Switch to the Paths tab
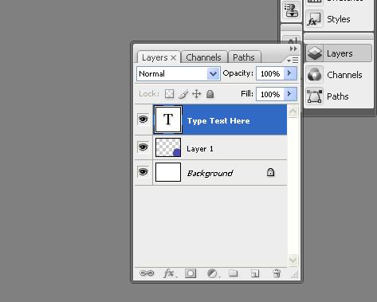 (x=244, y=57)
